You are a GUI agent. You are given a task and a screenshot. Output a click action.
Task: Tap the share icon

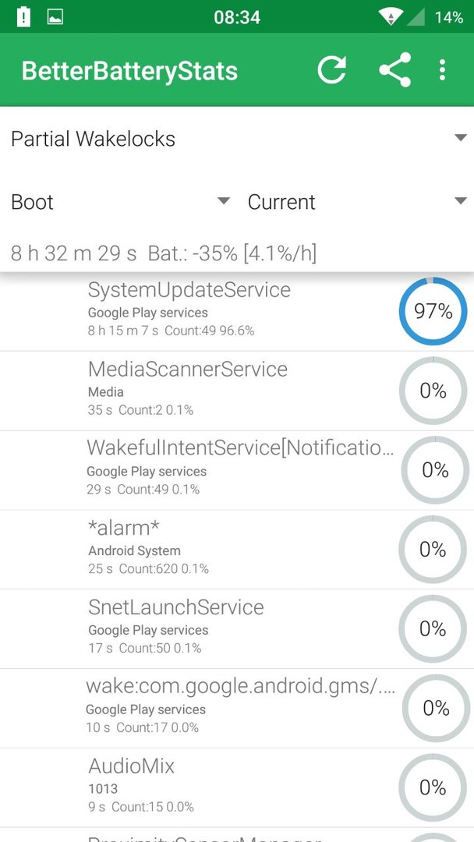click(x=394, y=70)
